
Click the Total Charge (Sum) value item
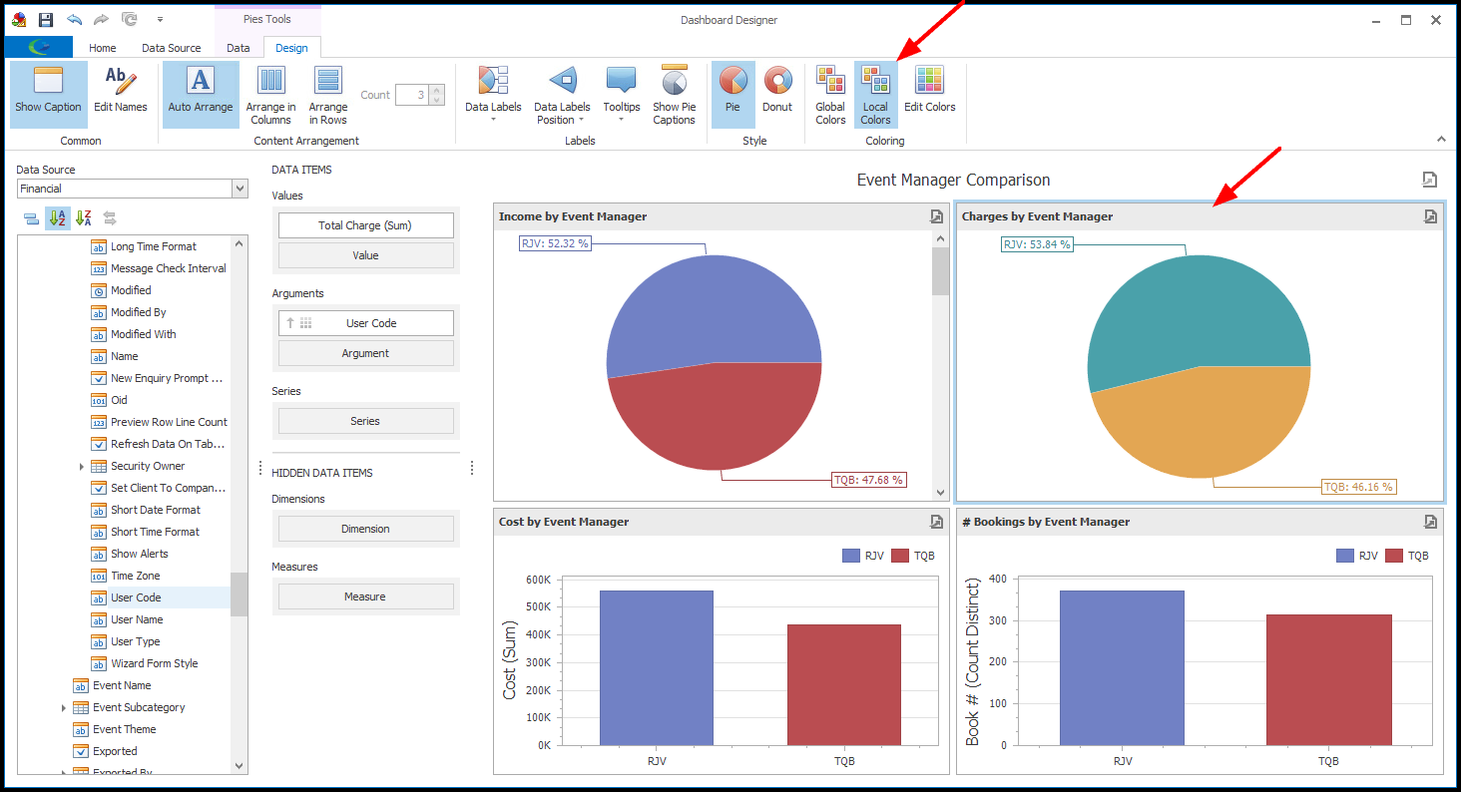[365, 225]
